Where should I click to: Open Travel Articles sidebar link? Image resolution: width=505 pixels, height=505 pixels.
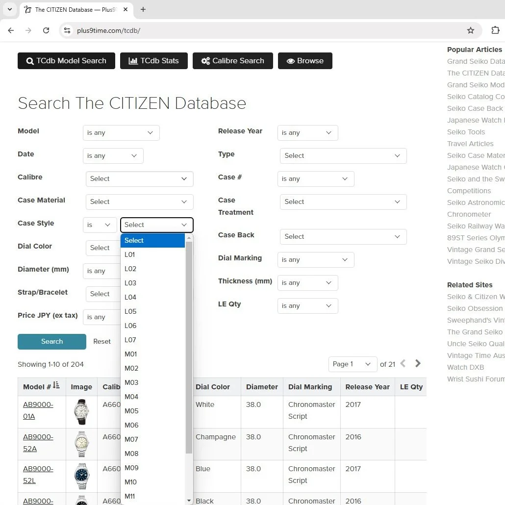coord(470,144)
